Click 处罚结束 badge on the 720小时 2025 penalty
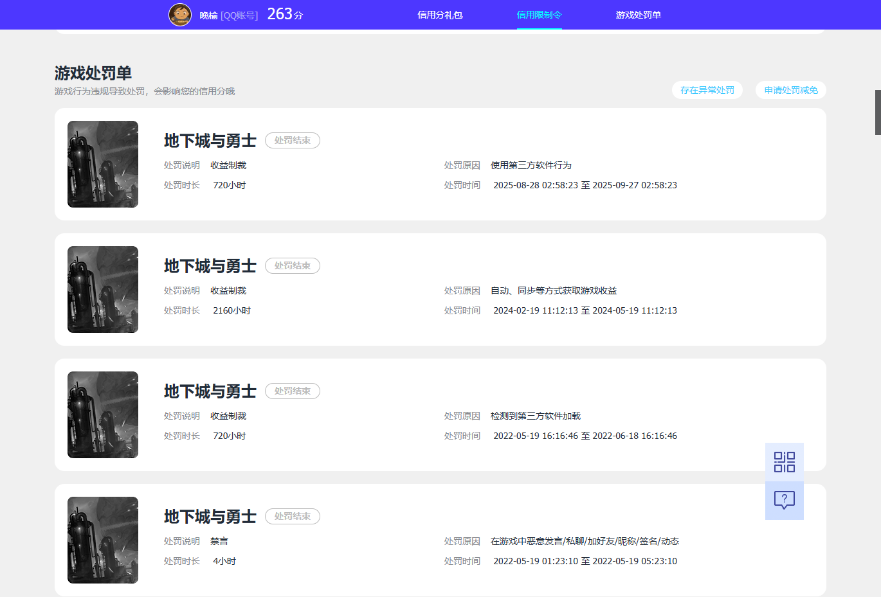This screenshot has width=881, height=597. (293, 140)
